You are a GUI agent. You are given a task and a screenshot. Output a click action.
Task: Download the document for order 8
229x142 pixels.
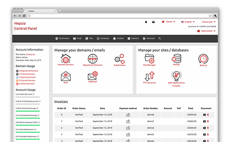pyautogui.click(x=208, y=115)
